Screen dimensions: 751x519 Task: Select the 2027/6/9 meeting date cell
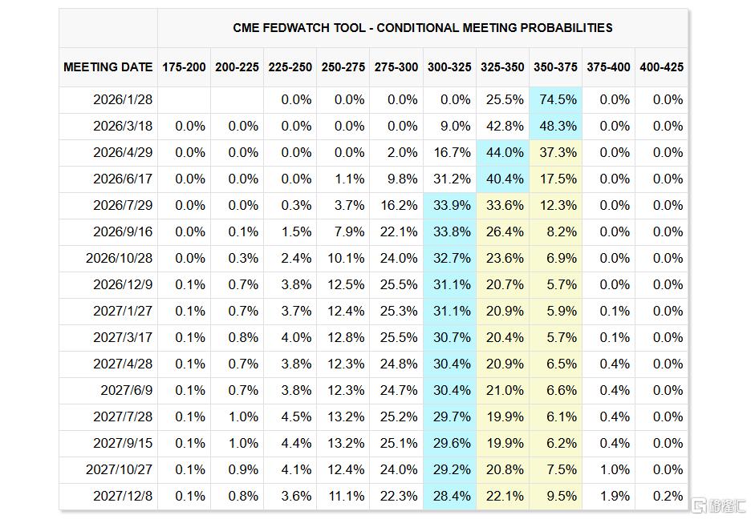(x=126, y=390)
